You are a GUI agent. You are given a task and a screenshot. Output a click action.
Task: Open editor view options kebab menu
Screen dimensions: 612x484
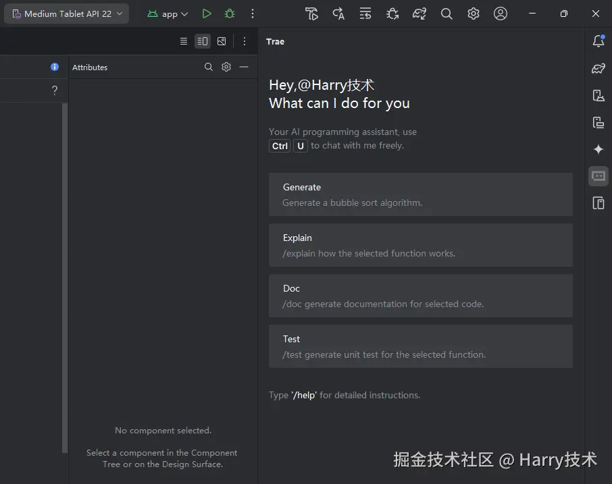pyautogui.click(x=245, y=41)
